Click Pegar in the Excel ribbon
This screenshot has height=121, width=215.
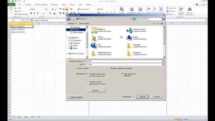coord(11,11)
